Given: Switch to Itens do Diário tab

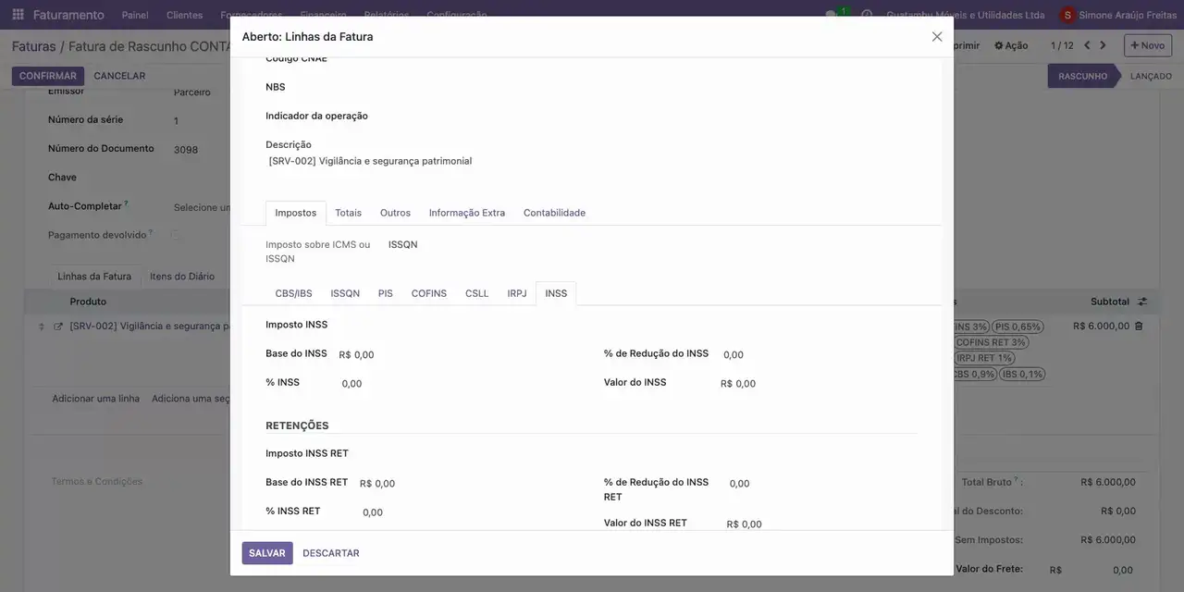Looking at the screenshot, I should pos(182,277).
